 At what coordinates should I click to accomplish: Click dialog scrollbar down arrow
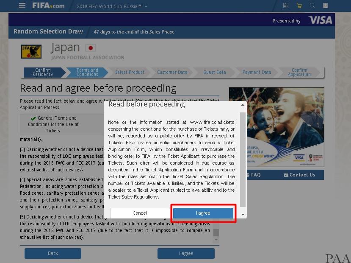coord(243,215)
